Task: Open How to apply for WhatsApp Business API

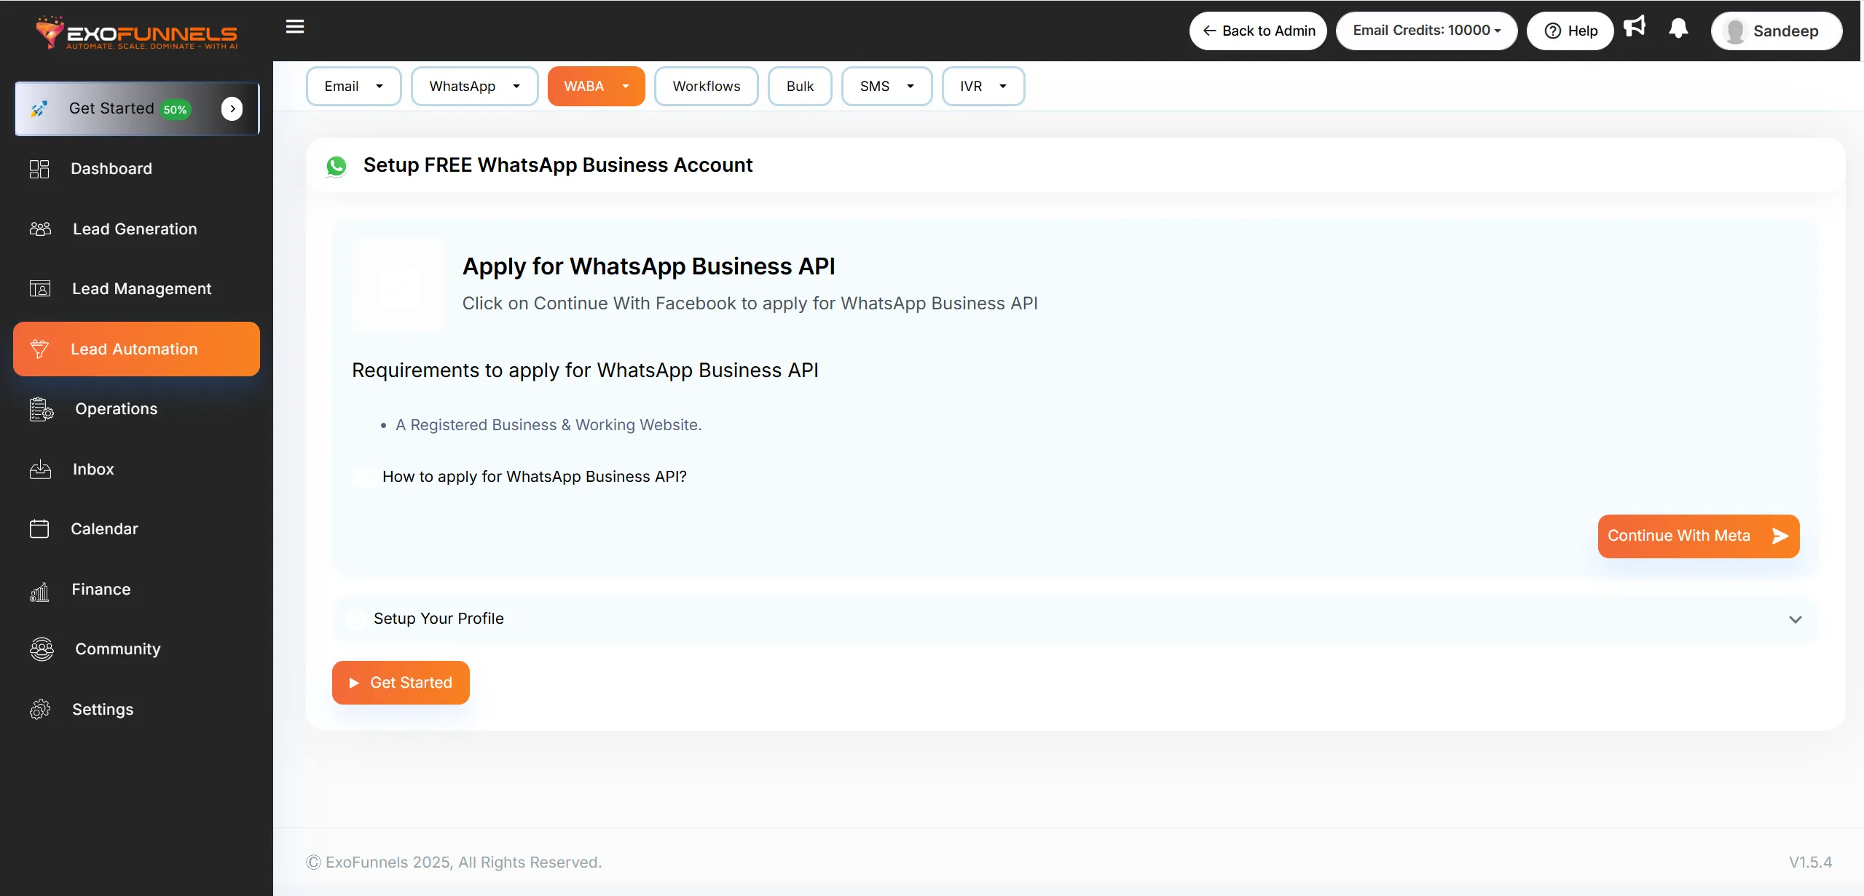Action: [534, 477]
